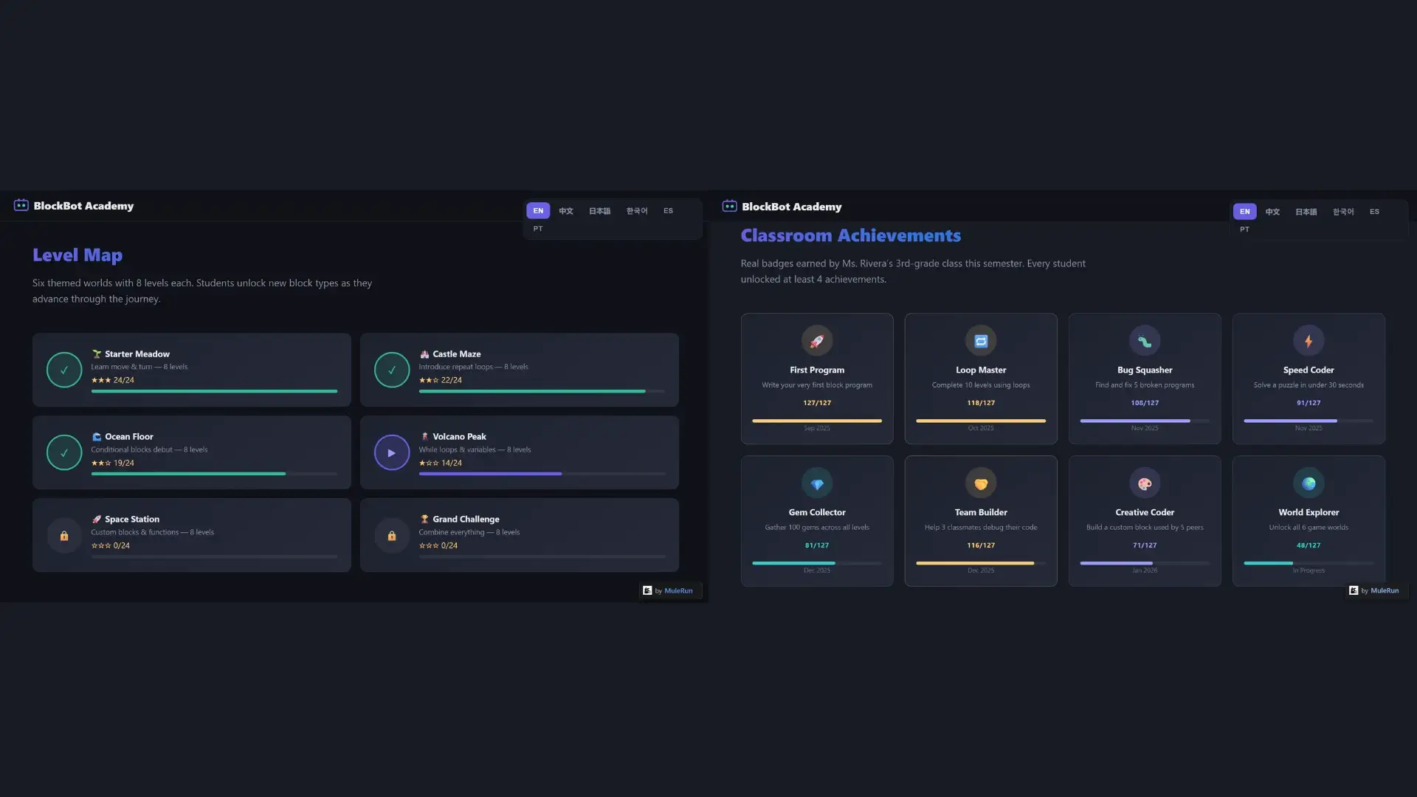The width and height of the screenshot is (1417, 797).
Task: Click the palette icon on Creative Coder
Action: tap(1144, 483)
